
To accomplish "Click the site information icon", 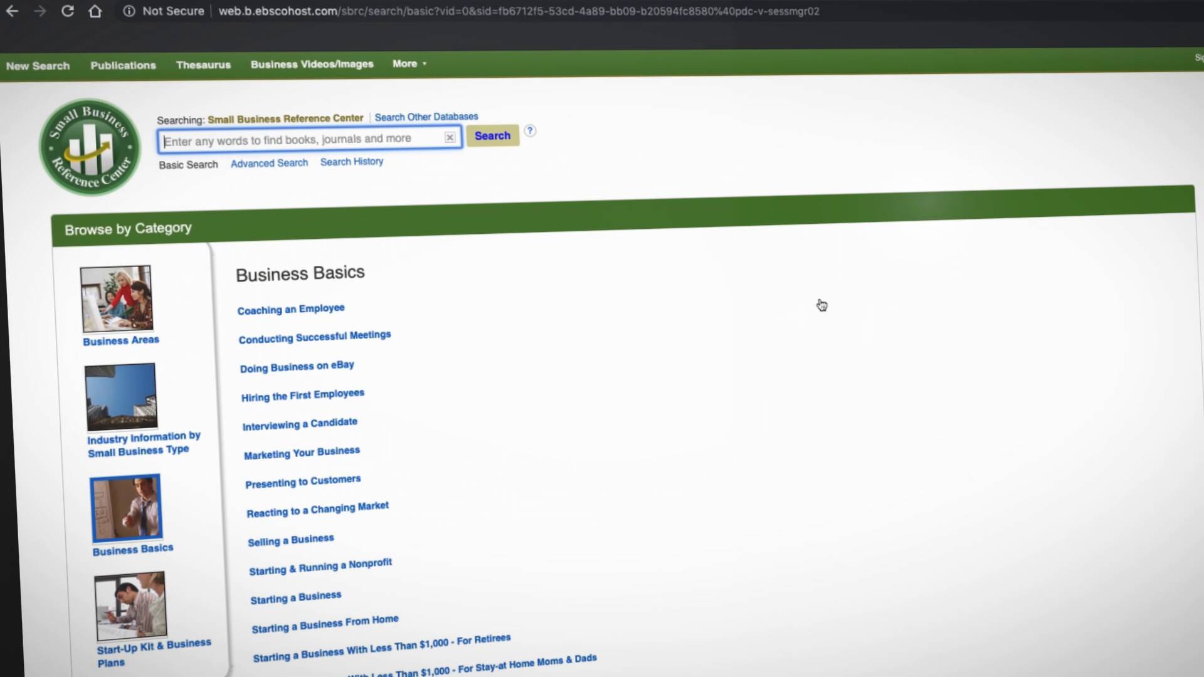I will pyautogui.click(x=129, y=11).
